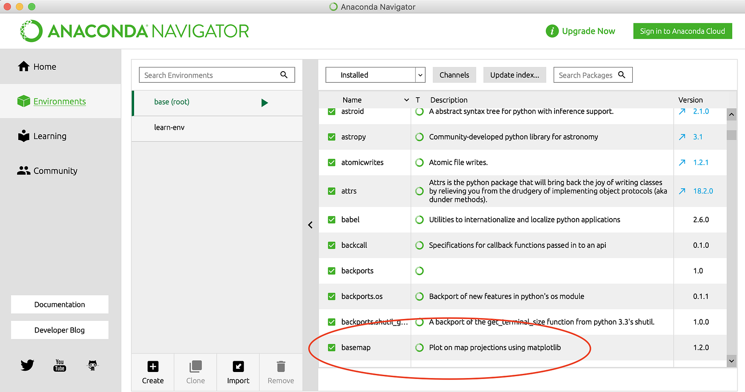
Task: Uncheck the atomicwrites package checkbox
Action: click(x=332, y=162)
